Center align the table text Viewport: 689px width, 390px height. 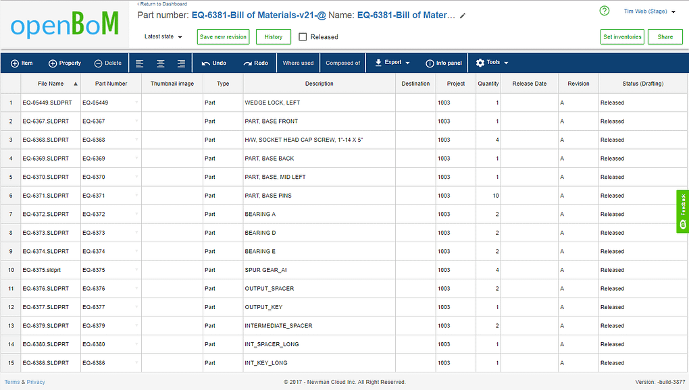click(x=161, y=63)
